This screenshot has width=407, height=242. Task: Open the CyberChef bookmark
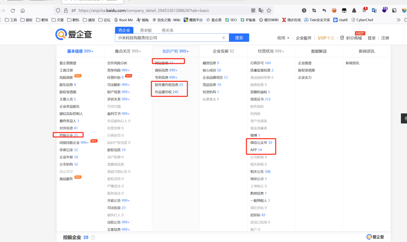tap(362, 20)
